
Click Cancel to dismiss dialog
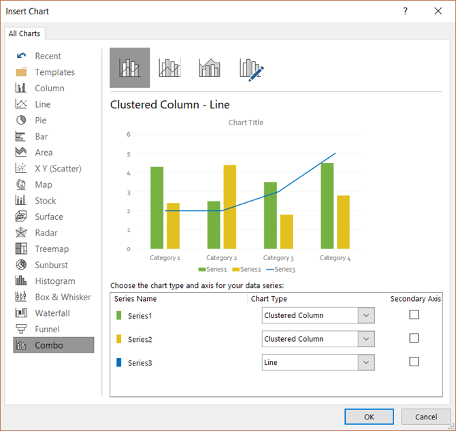point(426,416)
